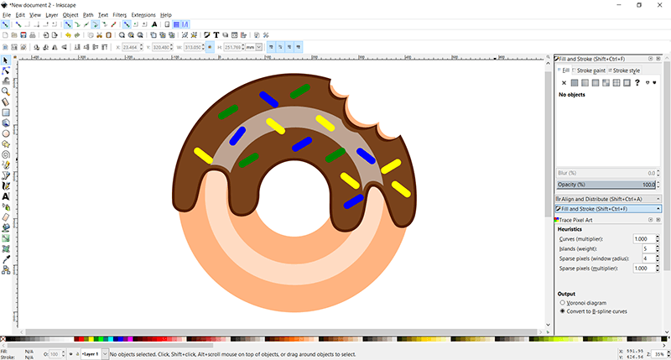Select the Measure ruler tool

[6, 102]
